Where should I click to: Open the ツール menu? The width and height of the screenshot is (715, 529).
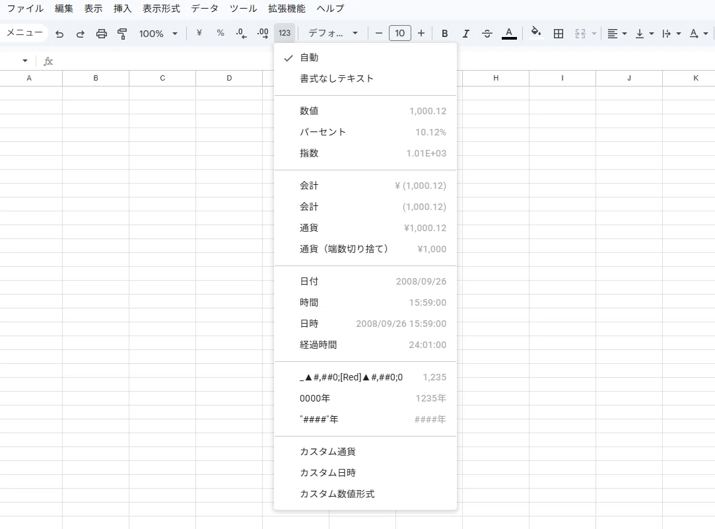tap(243, 9)
